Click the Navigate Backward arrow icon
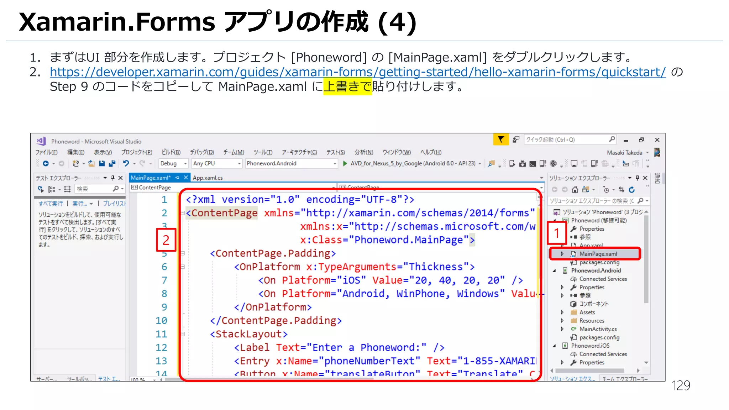This screenshot has width=729, height=410. click(x=46, y=163)
